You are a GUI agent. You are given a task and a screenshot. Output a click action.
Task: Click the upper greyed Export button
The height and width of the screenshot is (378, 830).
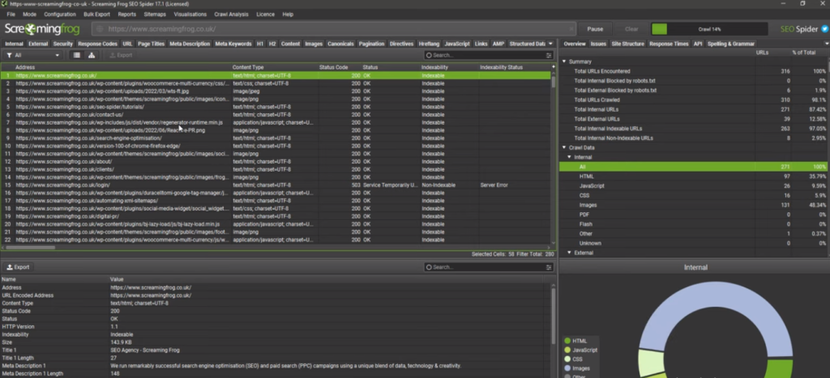tap(120, 55)
